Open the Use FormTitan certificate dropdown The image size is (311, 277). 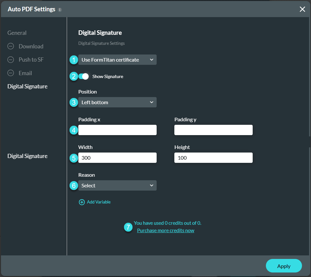pos(117,60)
